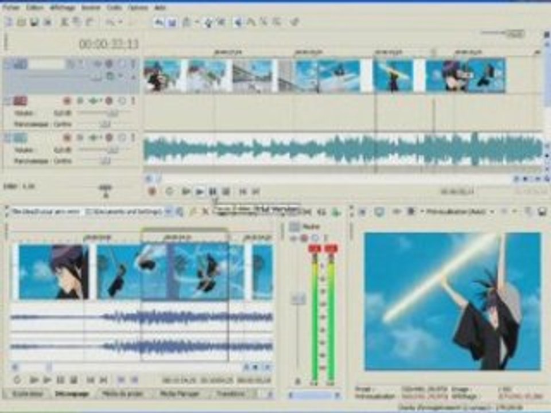Click the Master fader lock icon
Viewport: 551px width, 413px height.
[x=298, y=381]
